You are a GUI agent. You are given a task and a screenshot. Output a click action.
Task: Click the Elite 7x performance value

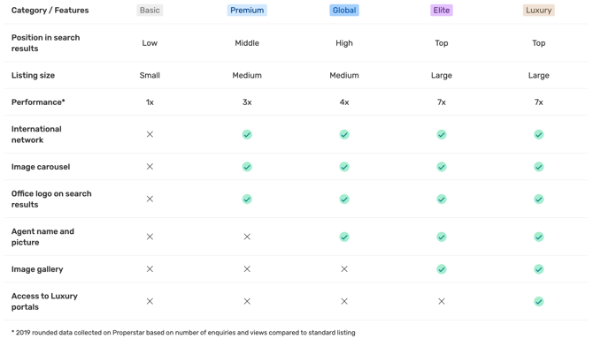click(x=442, y=102)
